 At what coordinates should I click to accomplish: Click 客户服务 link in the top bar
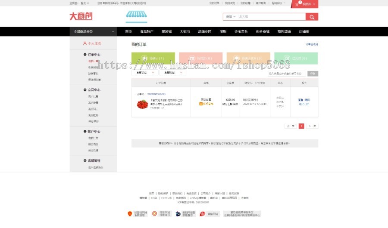pos(261,3)
